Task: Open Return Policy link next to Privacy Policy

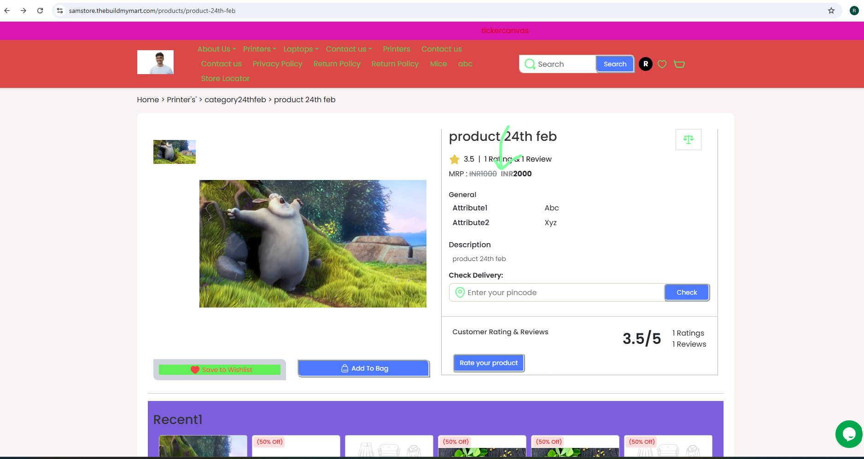Action: [x=337, y=64]
